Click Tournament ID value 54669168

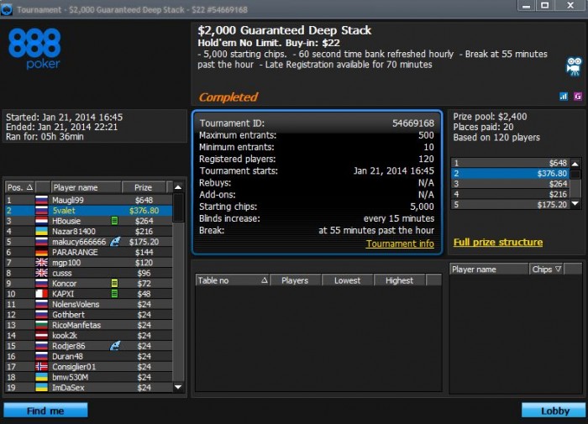point(413,123)
